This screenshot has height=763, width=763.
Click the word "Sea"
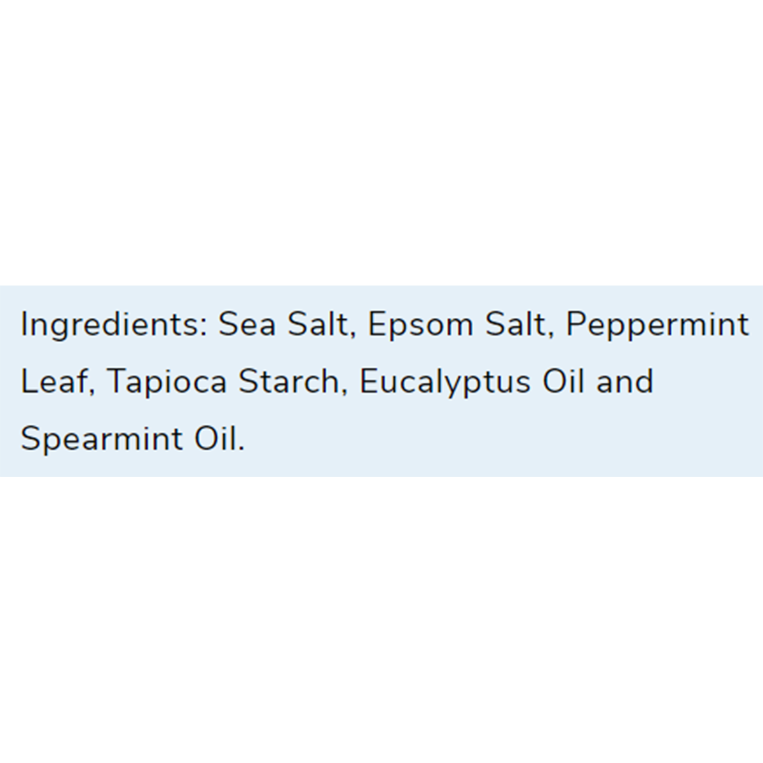pos(247,324)
